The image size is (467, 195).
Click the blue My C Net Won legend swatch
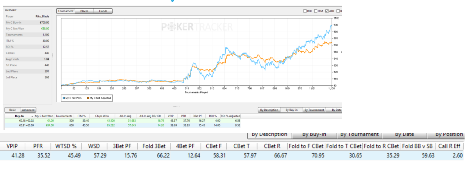pos(64,98)
